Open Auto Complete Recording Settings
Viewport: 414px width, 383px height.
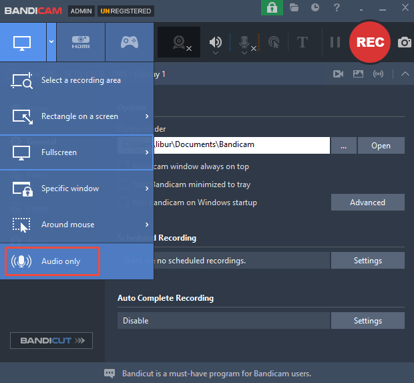click(x=367, y=320)
